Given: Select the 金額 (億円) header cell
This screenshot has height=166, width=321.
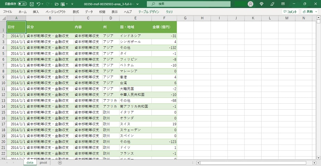Looking at the screenshot, I should (x=164, y=27).
